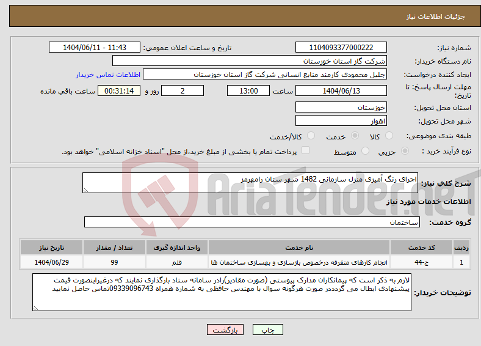Click the buyer notes box resize grip
Viewport: 481px width, 346px height.
35,307
